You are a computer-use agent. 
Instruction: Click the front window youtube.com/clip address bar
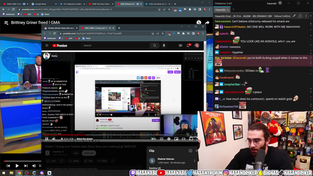coord(104,34)
